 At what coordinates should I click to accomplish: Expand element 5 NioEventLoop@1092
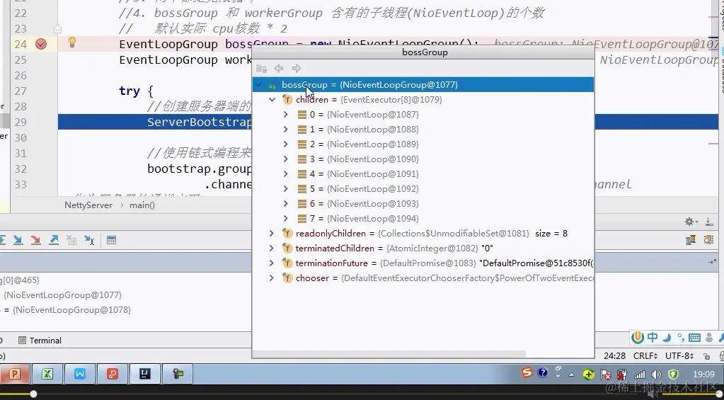tap(285, 188)
